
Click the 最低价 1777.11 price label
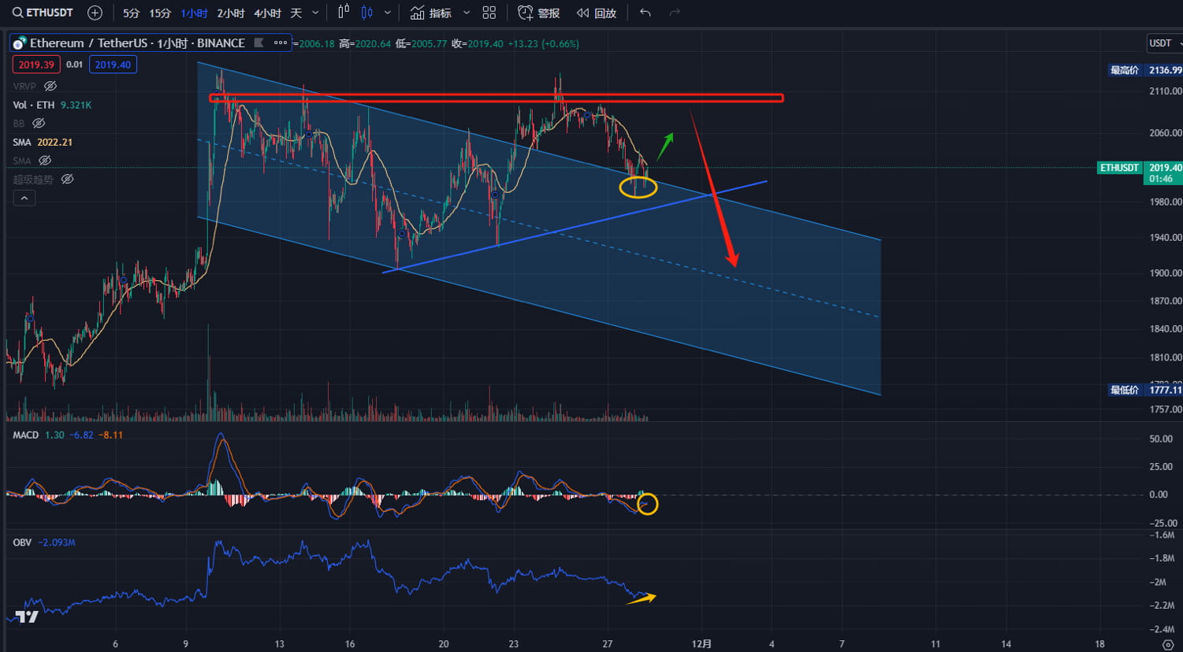[x=1145, y=390]
